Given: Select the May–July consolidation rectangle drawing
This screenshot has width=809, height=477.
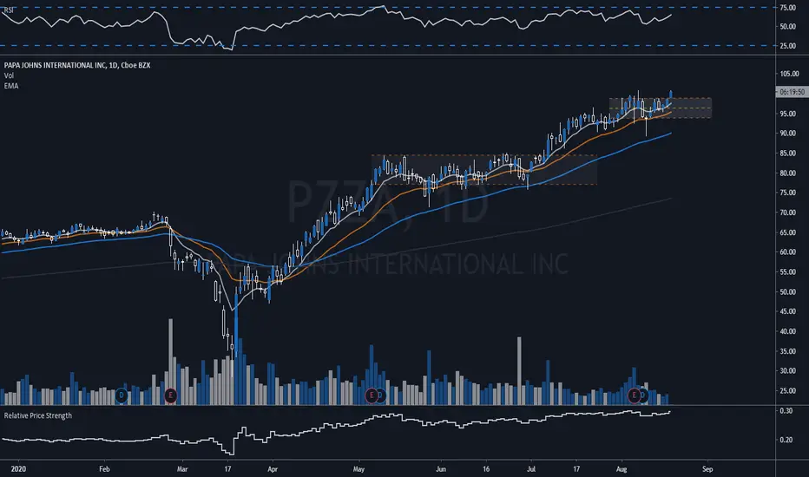Looking at the screenshot, I should [x=484, y=170].
